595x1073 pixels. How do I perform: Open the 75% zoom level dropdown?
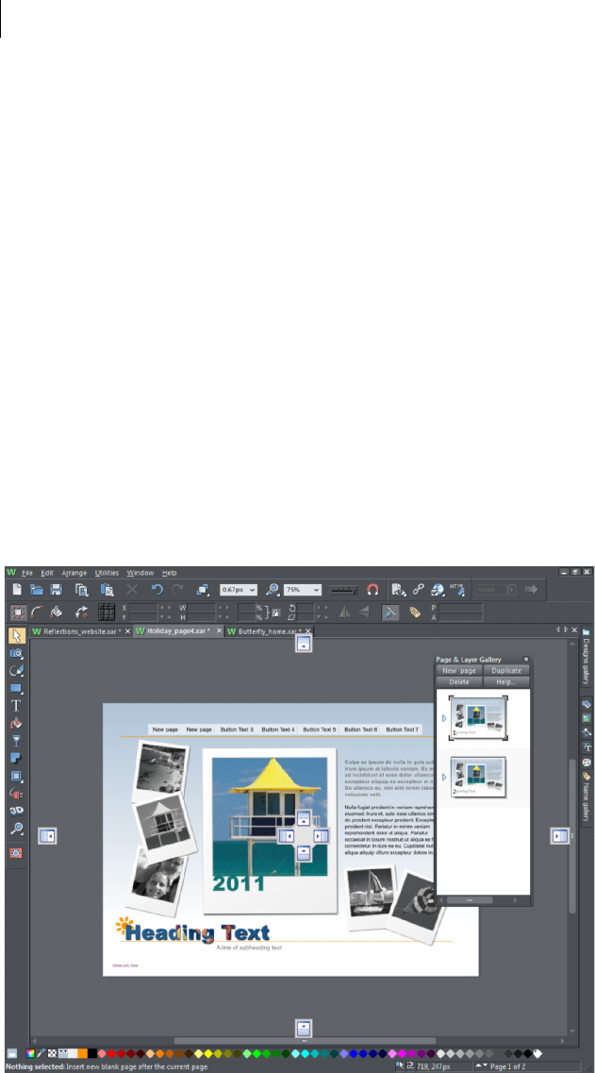[316, 589]
